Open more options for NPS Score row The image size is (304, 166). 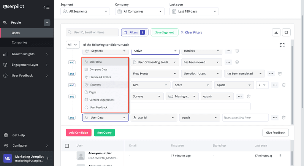coord(275,85)
